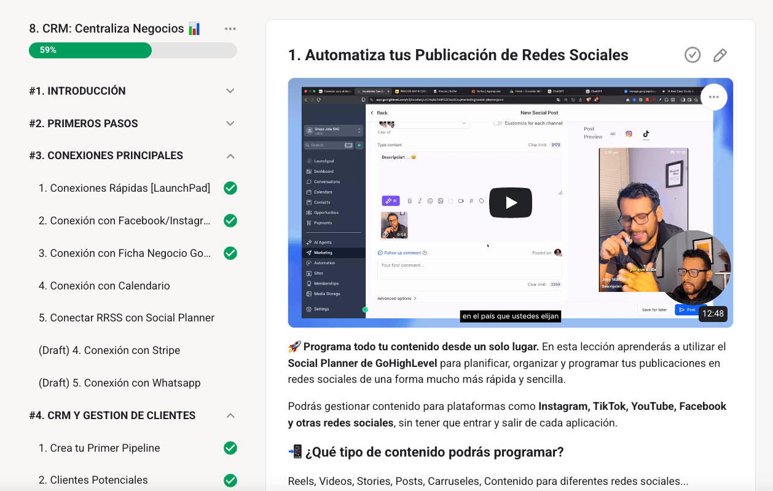Click the course progress bar at 59%

133,50
